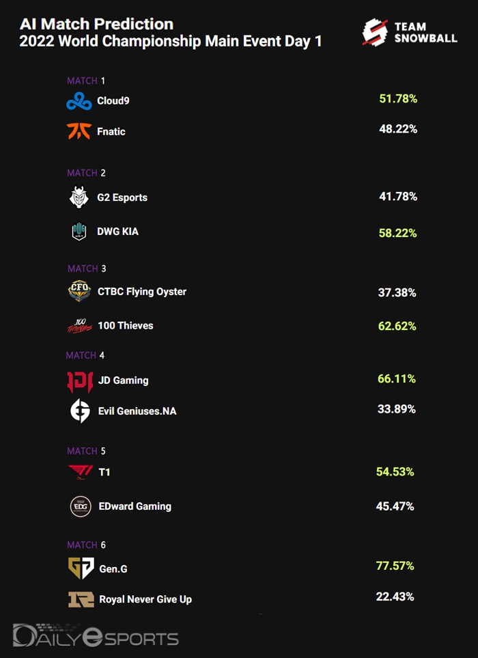478x658 pixels.
Task: Open the Team Snowball logo
Action: click(x=410, y=32)
